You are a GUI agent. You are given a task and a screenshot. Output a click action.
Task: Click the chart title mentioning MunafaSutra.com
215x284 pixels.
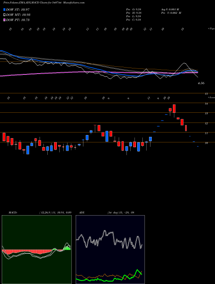(x=44, y=3)
